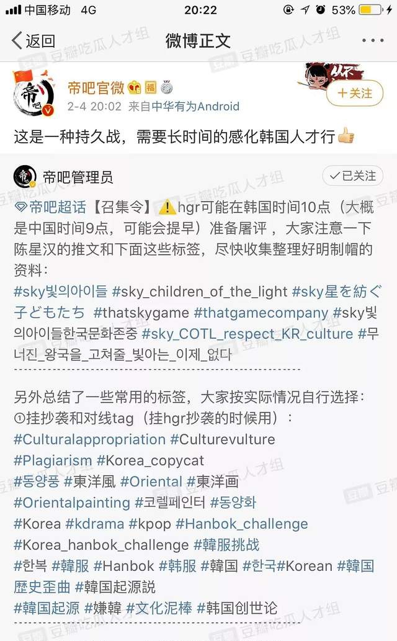This screenshot has height=641, width=397.
Task: Open 中华有为Android source link
Action: (x=195, y=107)
